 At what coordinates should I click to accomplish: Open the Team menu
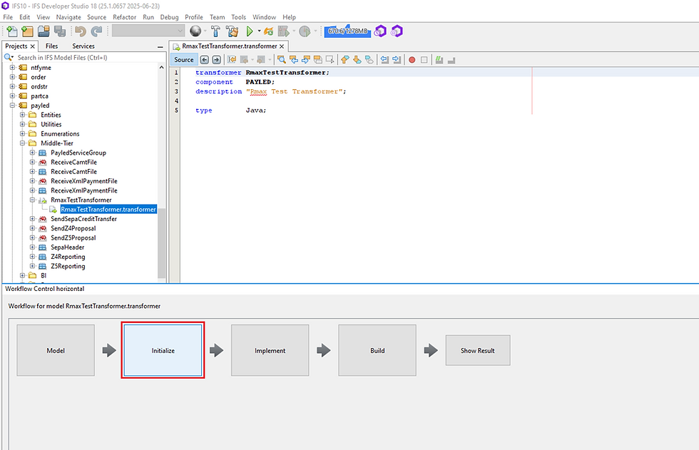point(217,17)
